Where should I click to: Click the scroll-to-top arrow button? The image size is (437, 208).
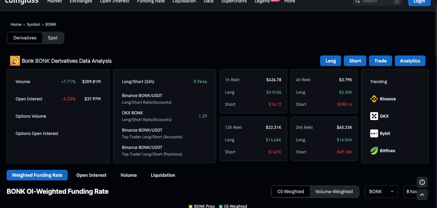pyautogui.click(x=422, y=195)
